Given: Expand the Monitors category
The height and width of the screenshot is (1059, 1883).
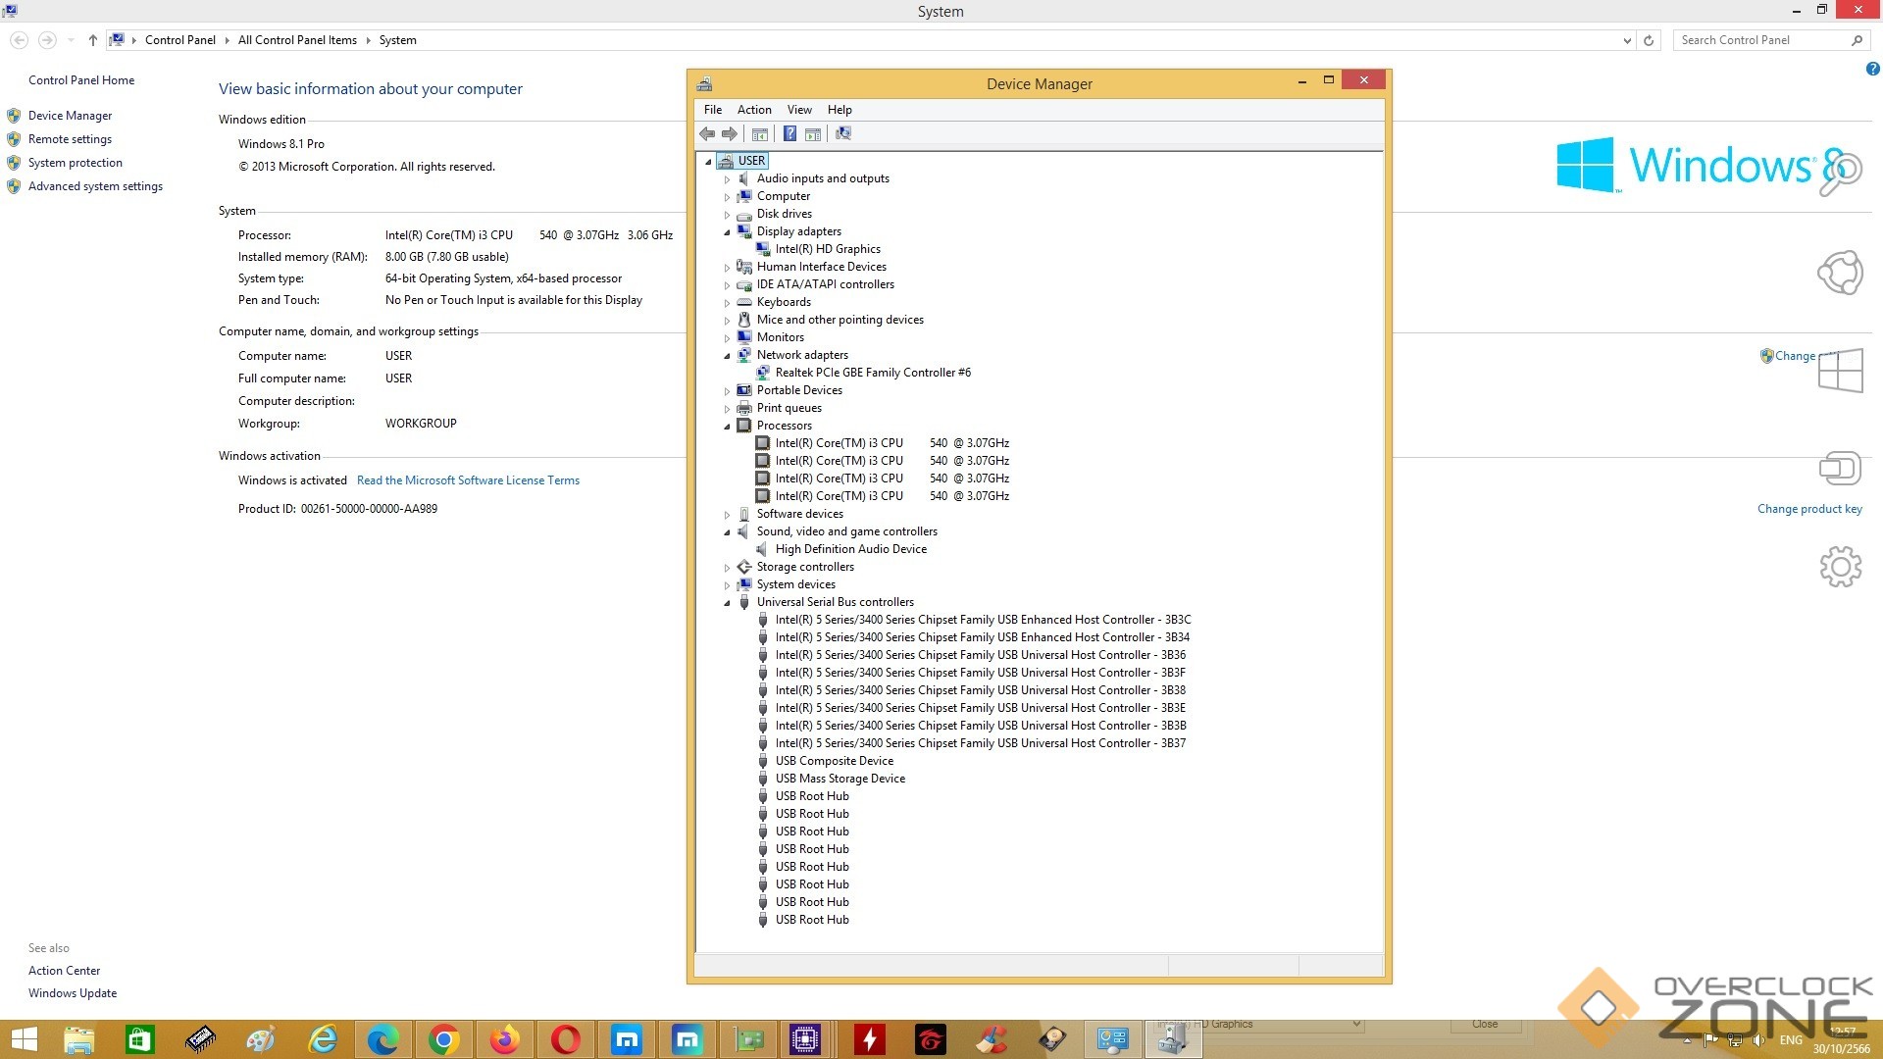Looking at the screenshot, I should 727,338.
